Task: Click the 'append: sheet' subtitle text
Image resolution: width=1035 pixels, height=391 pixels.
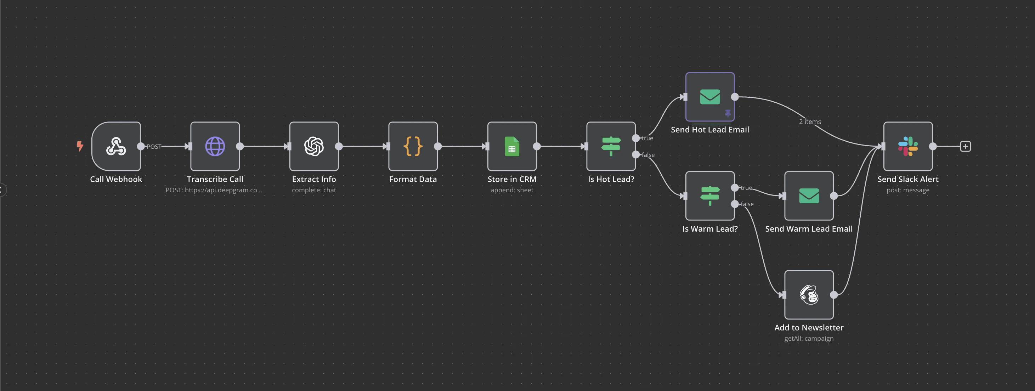Action: pyautogui.click(x=512, y=190)
